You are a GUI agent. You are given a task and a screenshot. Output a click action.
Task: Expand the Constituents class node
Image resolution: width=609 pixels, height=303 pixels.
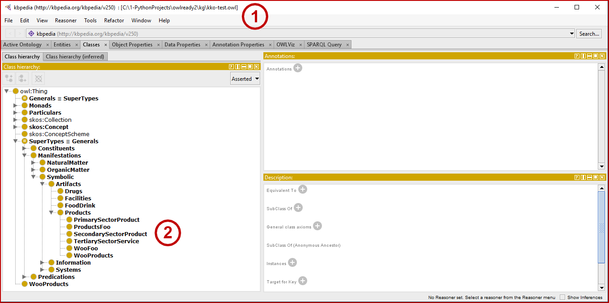coord(25,148)
